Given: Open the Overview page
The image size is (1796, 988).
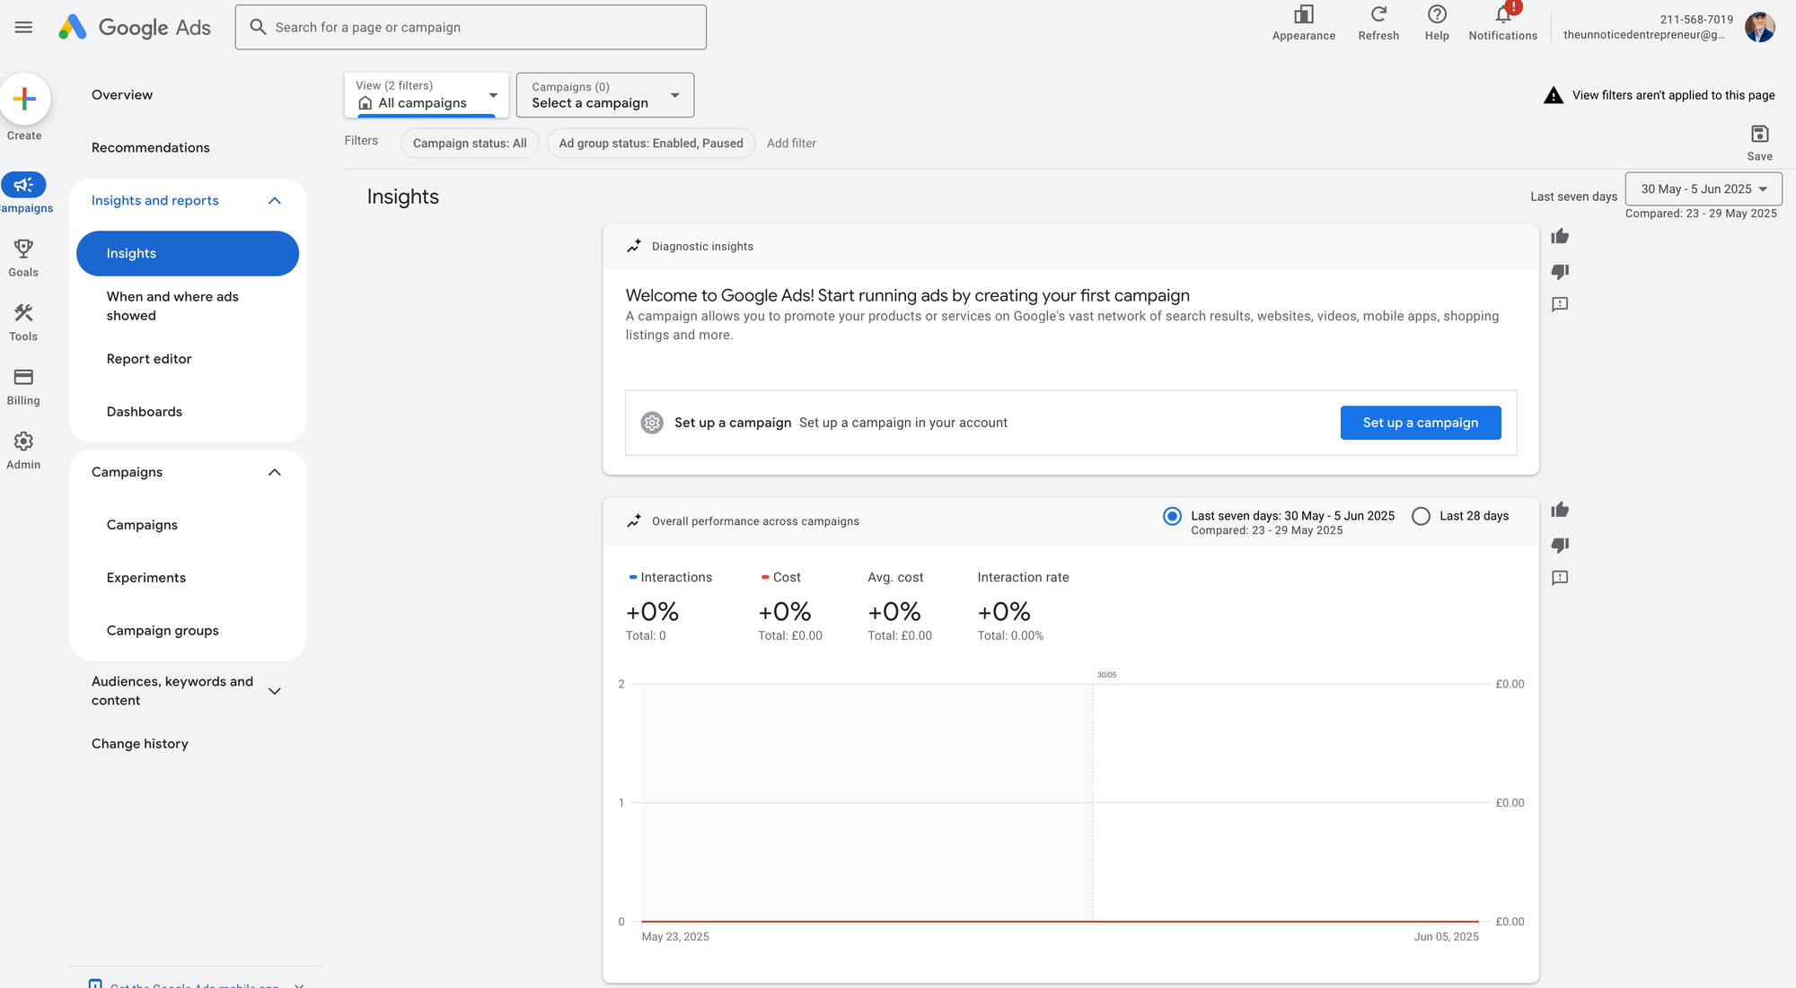Looking at the screenshot, I should point(122,95).
